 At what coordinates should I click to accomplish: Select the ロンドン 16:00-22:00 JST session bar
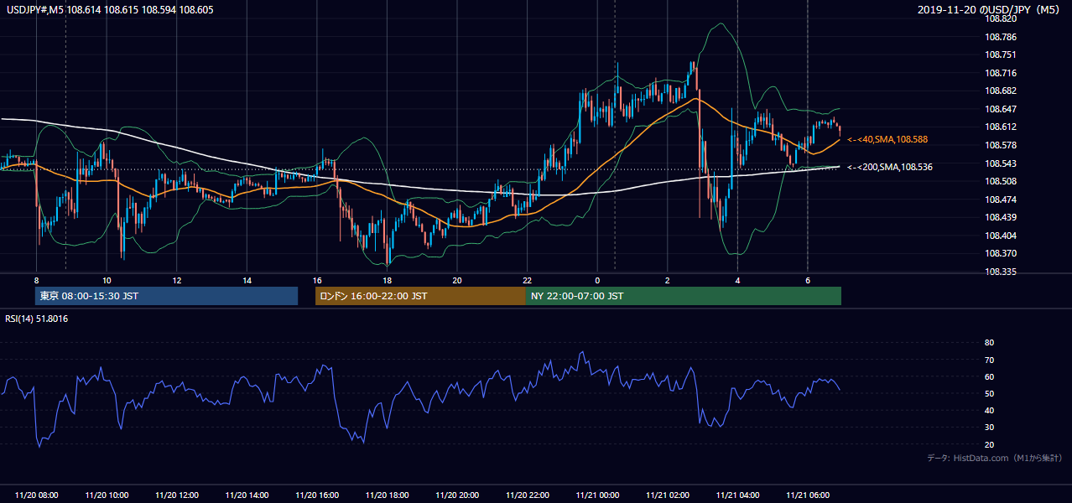point(420,296)
